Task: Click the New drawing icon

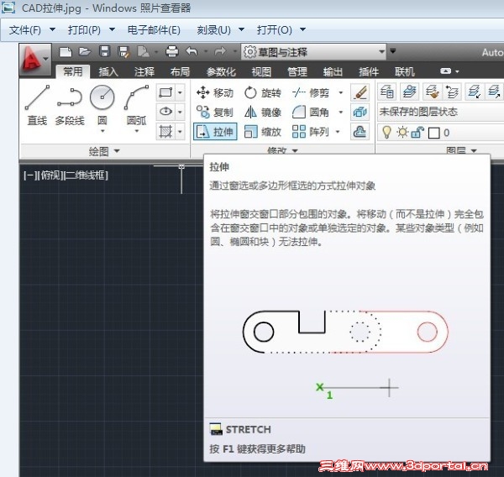Action: click(66, 51)
